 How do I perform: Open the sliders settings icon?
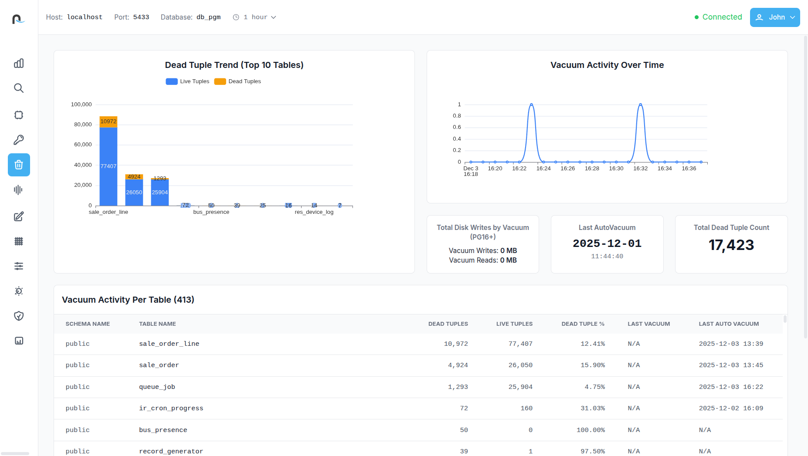click(x=19, y=266)
